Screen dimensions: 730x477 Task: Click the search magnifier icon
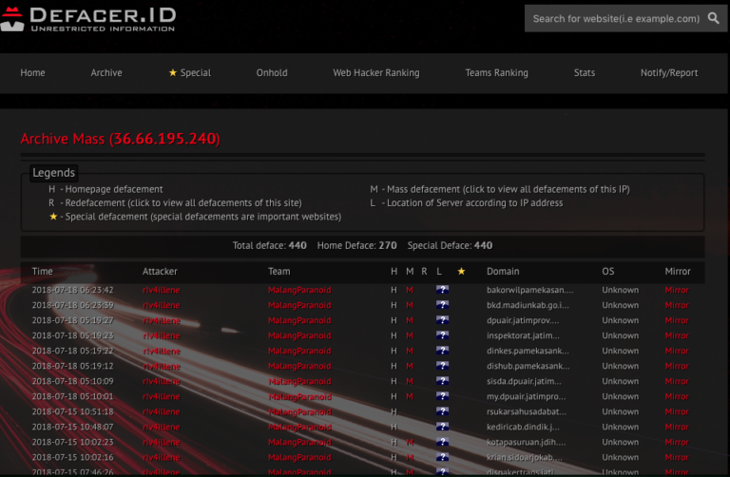coord(714,18)
